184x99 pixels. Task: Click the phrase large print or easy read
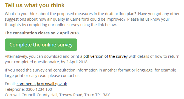pos(26,76)
